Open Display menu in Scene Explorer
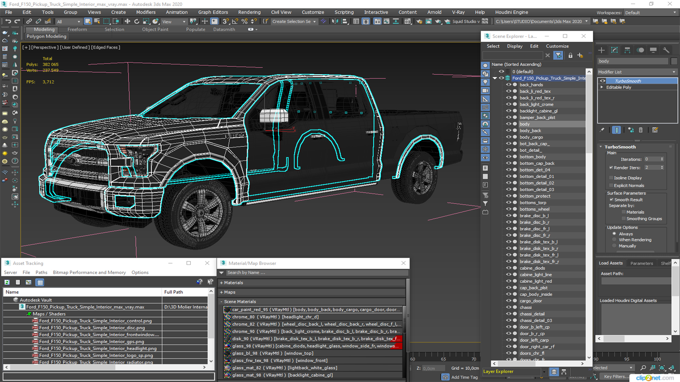 point(515,46)
